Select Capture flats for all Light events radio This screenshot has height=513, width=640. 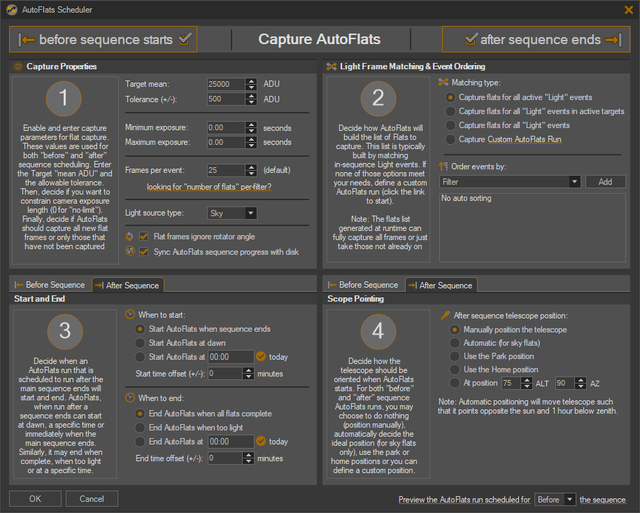tap(450, 125)
